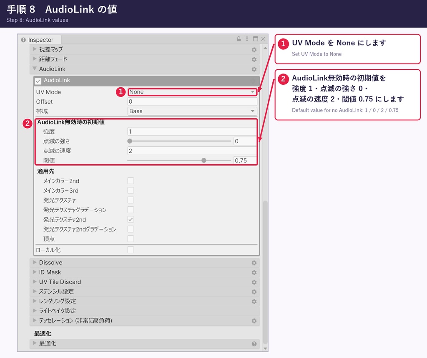Open the gear menu of 距離フェード section
Image resolution: width=427 pixels, height=358 pixels.
tap(254, 59)
